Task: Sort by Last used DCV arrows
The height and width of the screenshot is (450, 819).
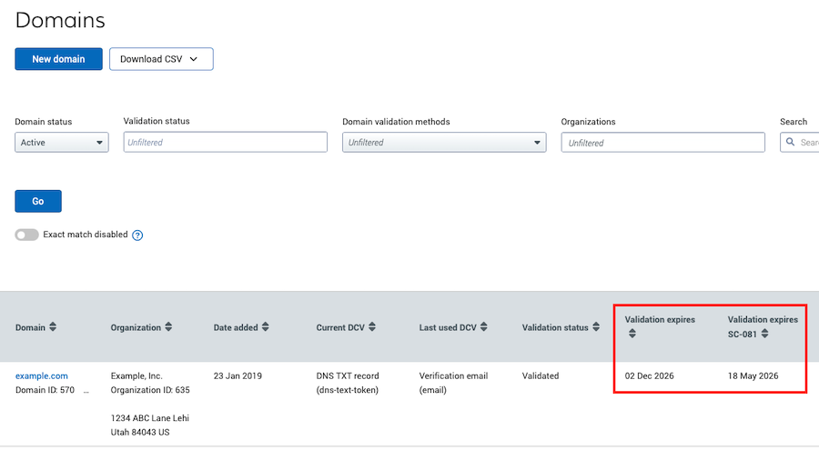Action: pyautogui.click(x=483, y=327)
